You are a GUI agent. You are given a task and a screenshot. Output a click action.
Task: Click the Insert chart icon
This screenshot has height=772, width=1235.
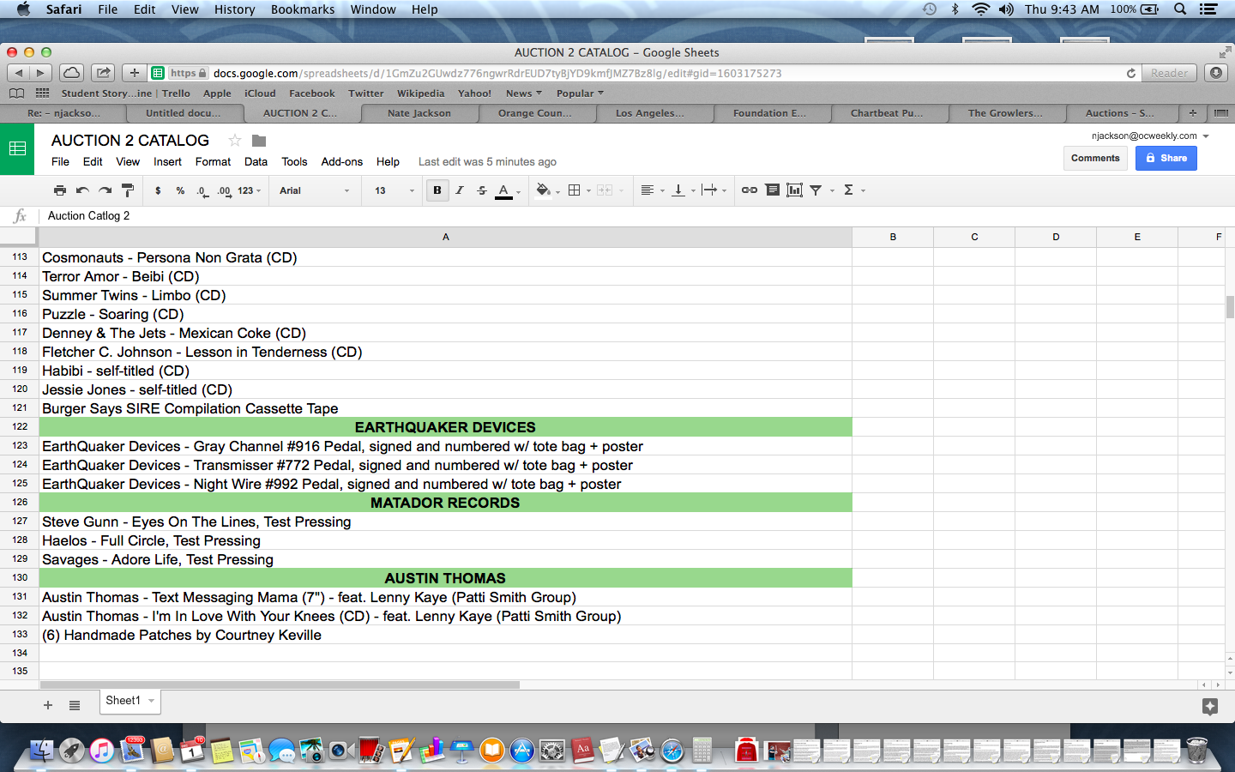794,190
